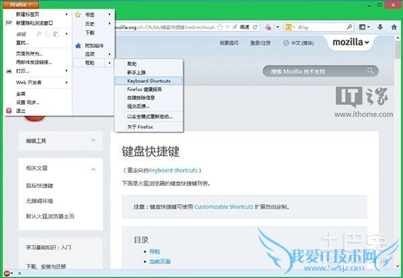
Task: Choose 新手上路 in the help submenu
Action: click(x=136, y=73)
